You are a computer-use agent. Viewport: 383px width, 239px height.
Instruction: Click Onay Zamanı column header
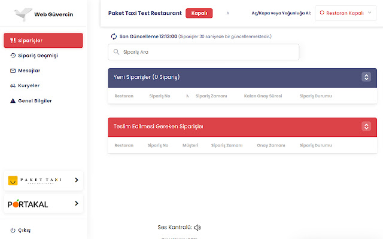271,145
